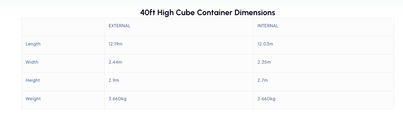Select the EXTERNAL column header

point(119,26)
